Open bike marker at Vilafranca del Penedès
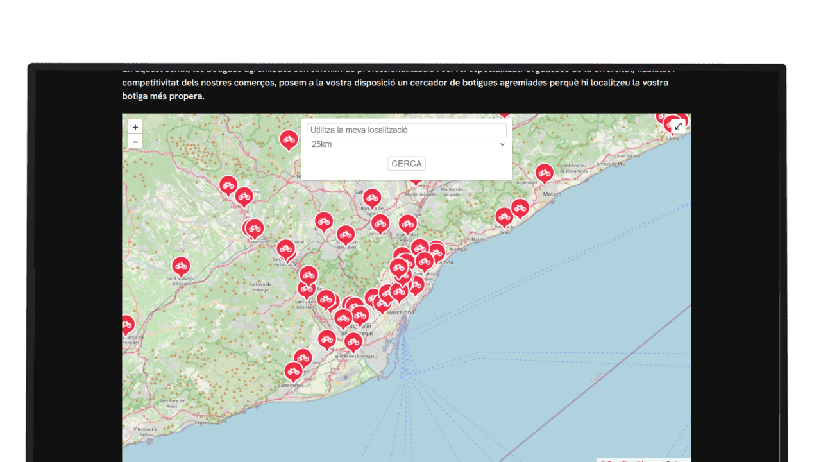This screenshot has width=821, height=462. pyautogui.click(x=126, y=325)
